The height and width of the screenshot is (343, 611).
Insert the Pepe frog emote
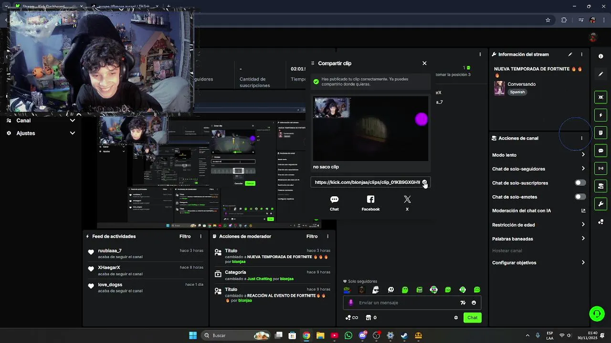pyautogui.click(x=347, y=290)
